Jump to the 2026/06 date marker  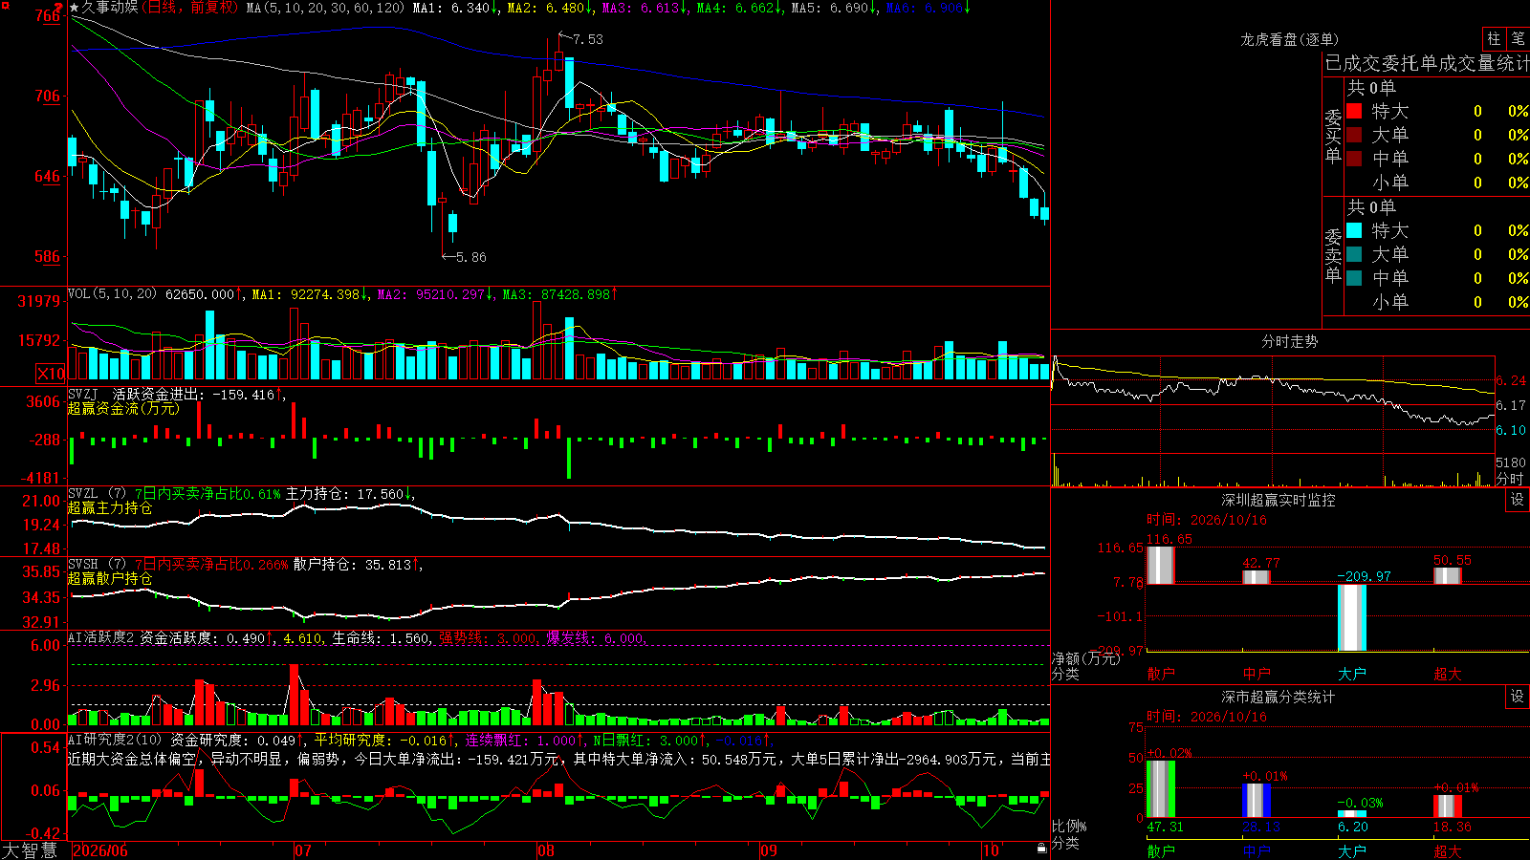point(100,850)
